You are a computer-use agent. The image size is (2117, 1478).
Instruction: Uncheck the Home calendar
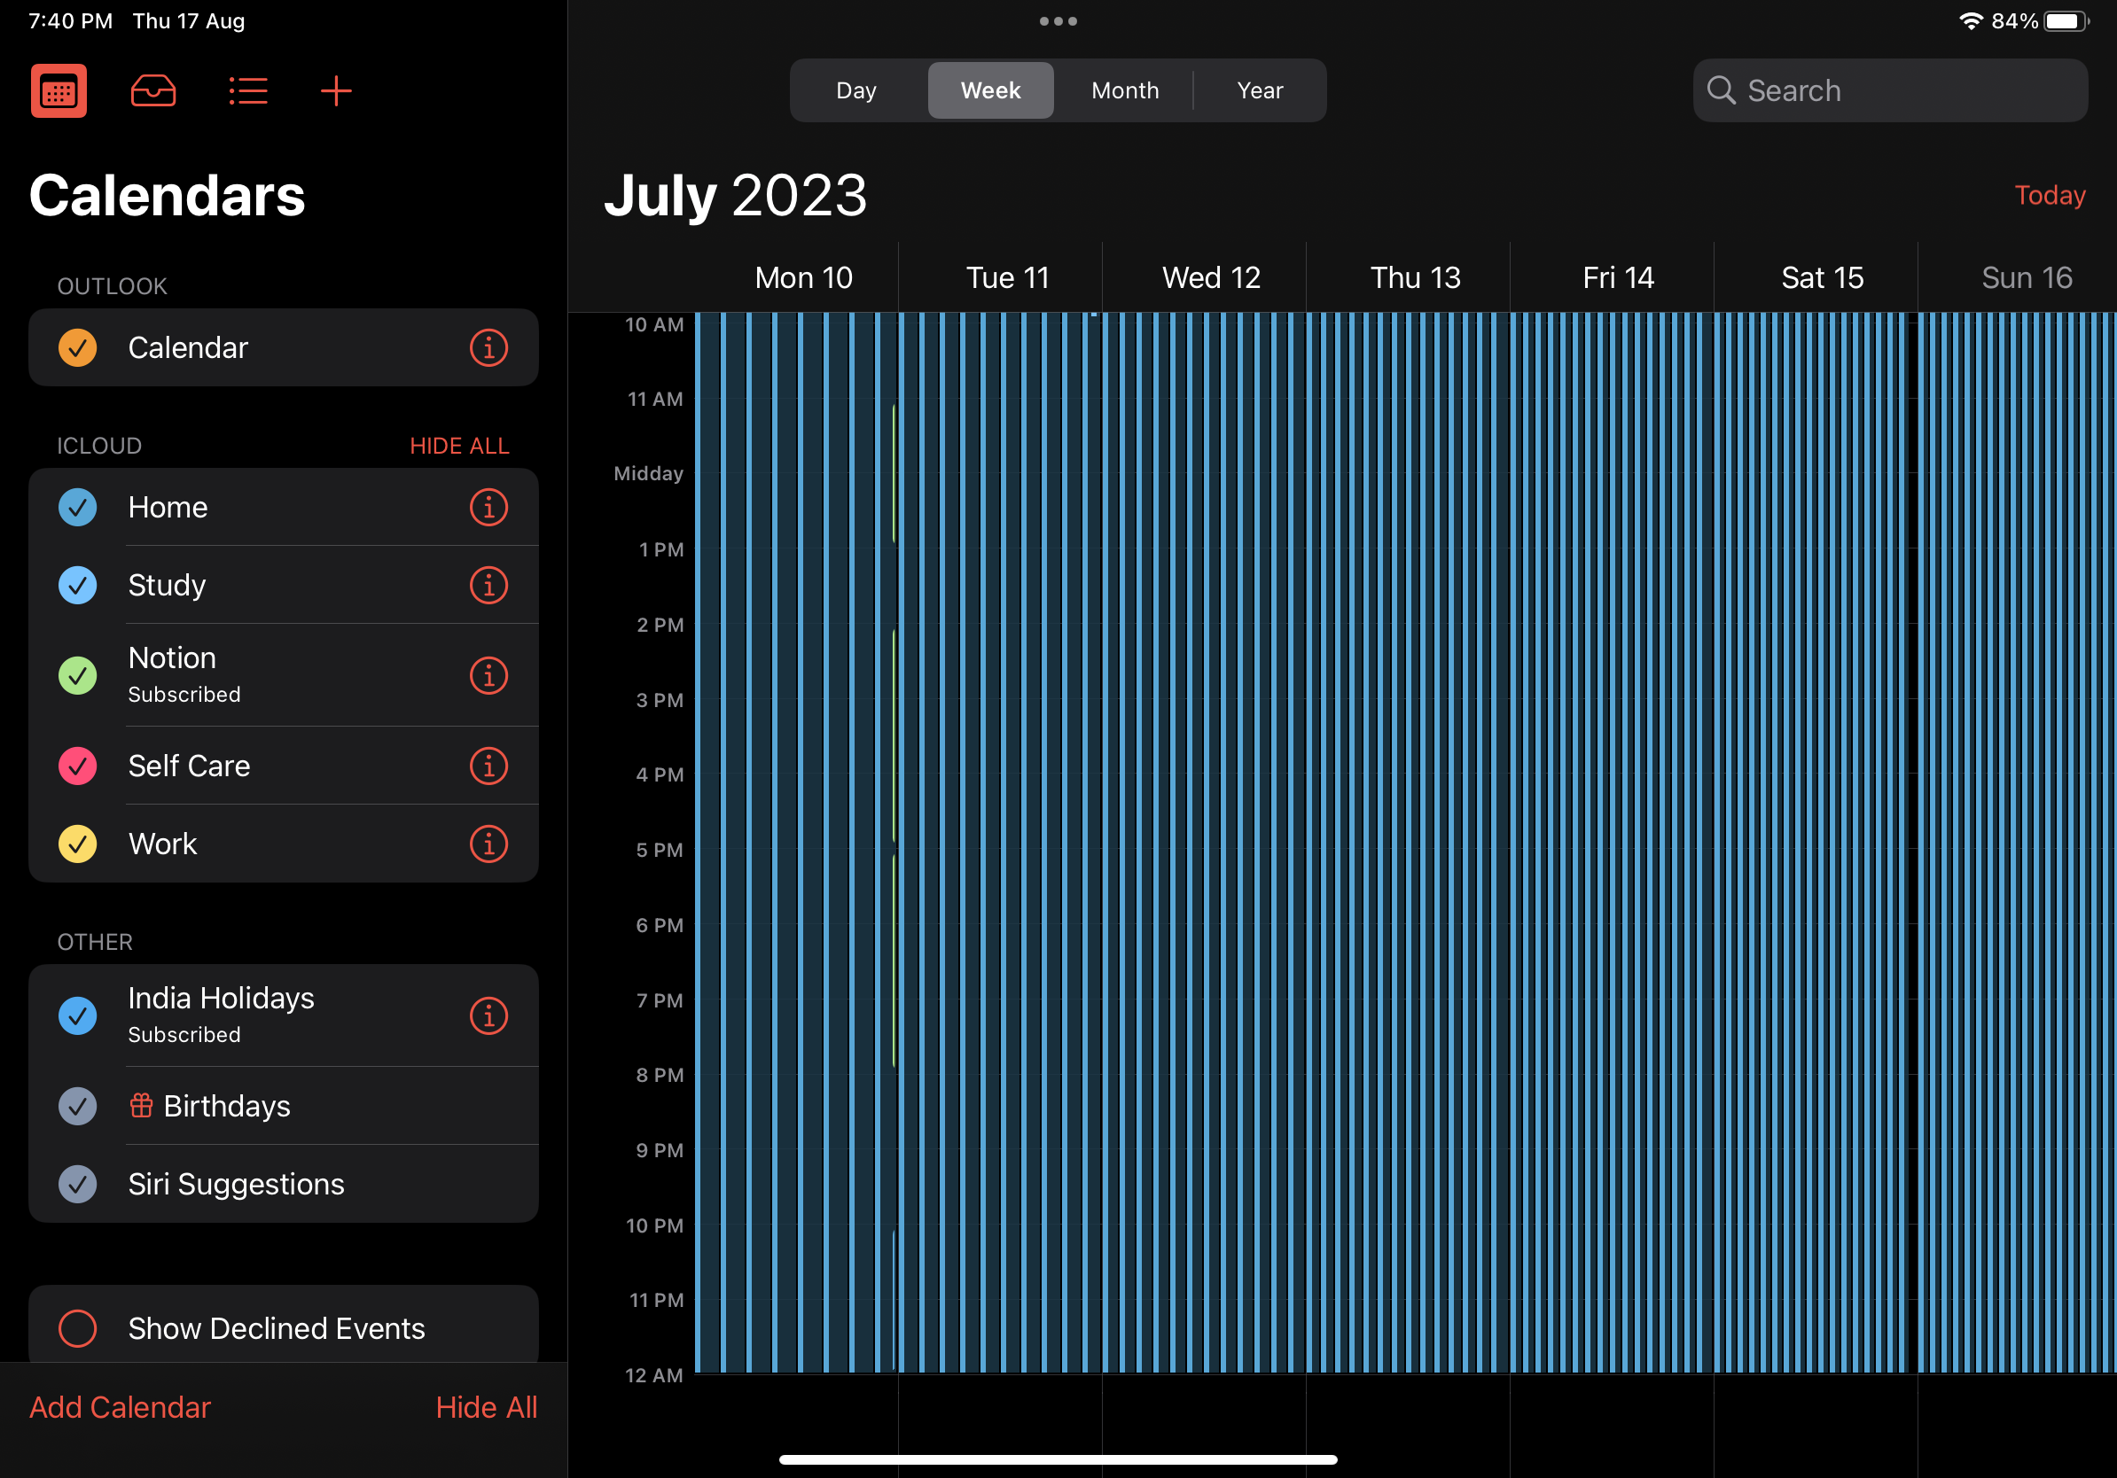point(77,508)
